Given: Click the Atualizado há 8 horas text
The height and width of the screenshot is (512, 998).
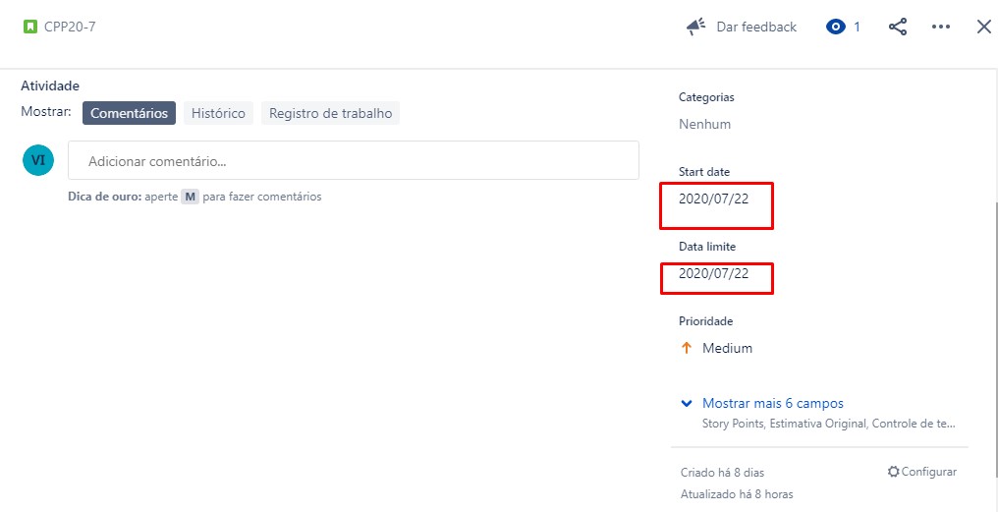Looking at the screenshot, I should coord(737,494).
